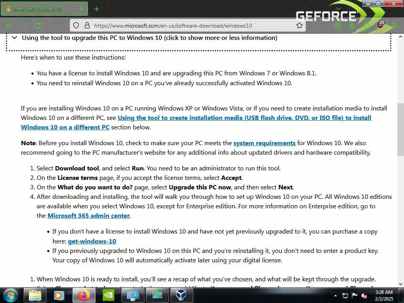Open the system requirements link

coord(264,143)
